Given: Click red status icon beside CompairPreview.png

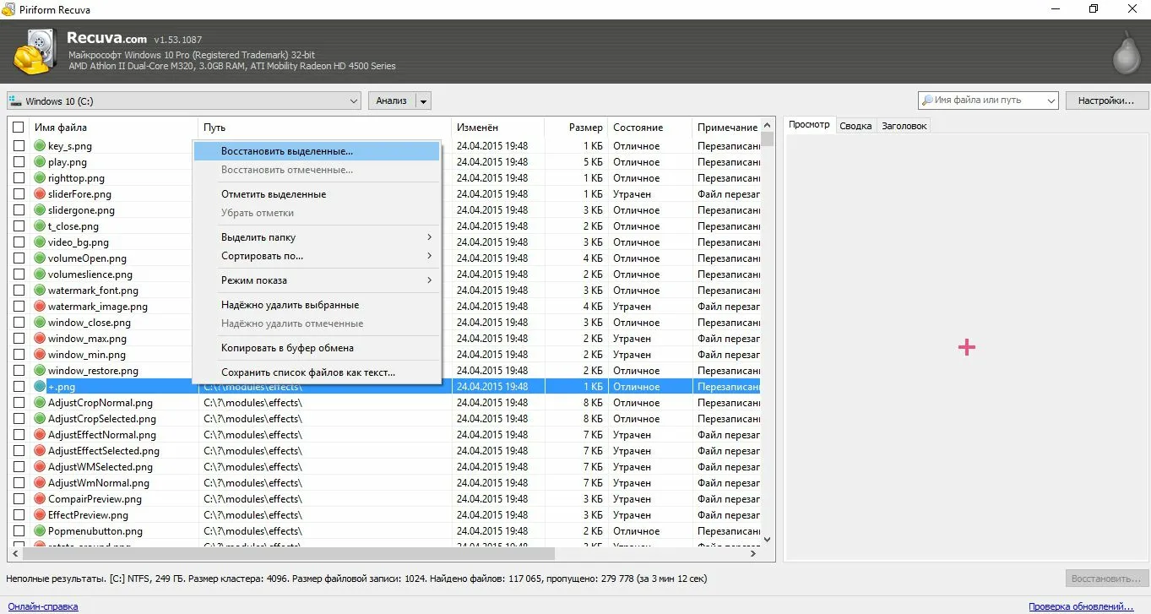Looking at the screenshot, I should pyautogui.click(x=40, y=499).
